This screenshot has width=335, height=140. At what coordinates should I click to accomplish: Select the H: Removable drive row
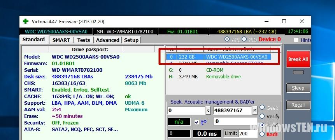tap(219, 76)
